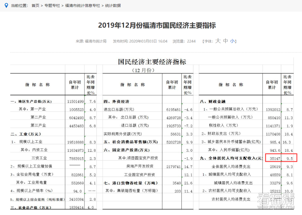Click the value 6042493

(76, 118)
